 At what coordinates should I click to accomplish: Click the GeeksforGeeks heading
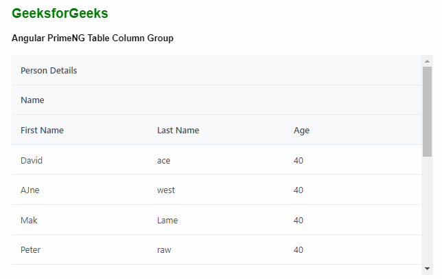tap(60, 14)
